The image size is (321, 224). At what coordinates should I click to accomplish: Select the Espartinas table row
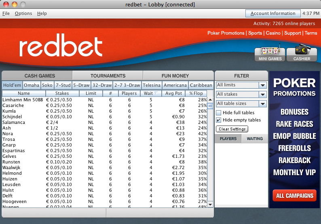pyautogui.click(x=105, y=151)
